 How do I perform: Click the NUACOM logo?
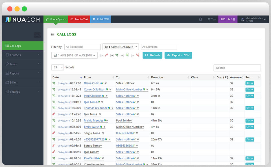[23, 19]
